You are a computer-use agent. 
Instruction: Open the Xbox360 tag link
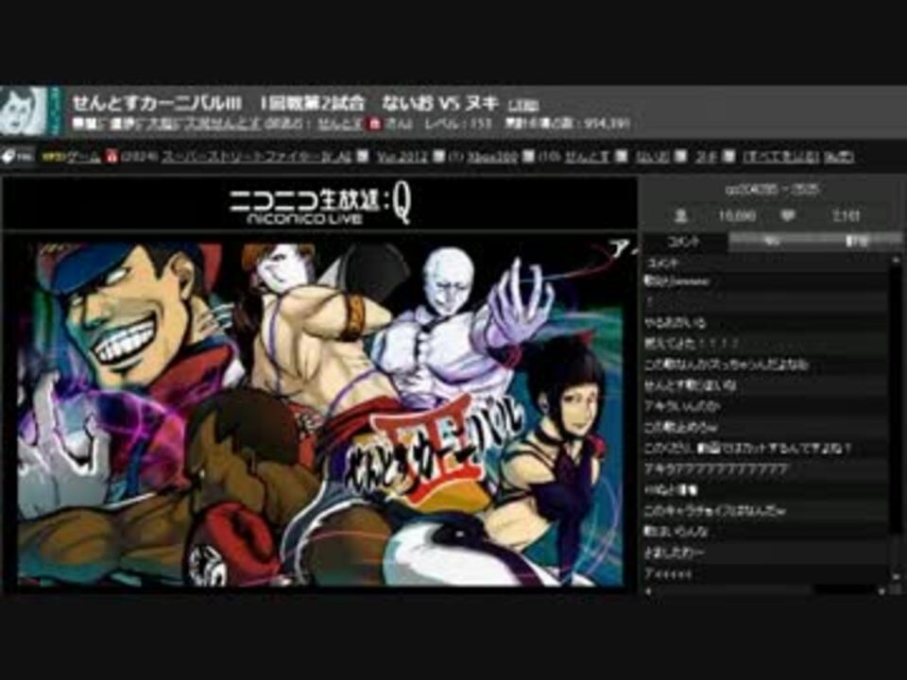pos(491,157)
